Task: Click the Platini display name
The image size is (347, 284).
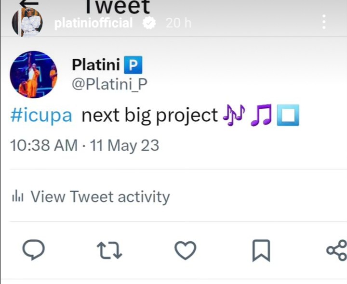Action: click(x=95, y=65)
